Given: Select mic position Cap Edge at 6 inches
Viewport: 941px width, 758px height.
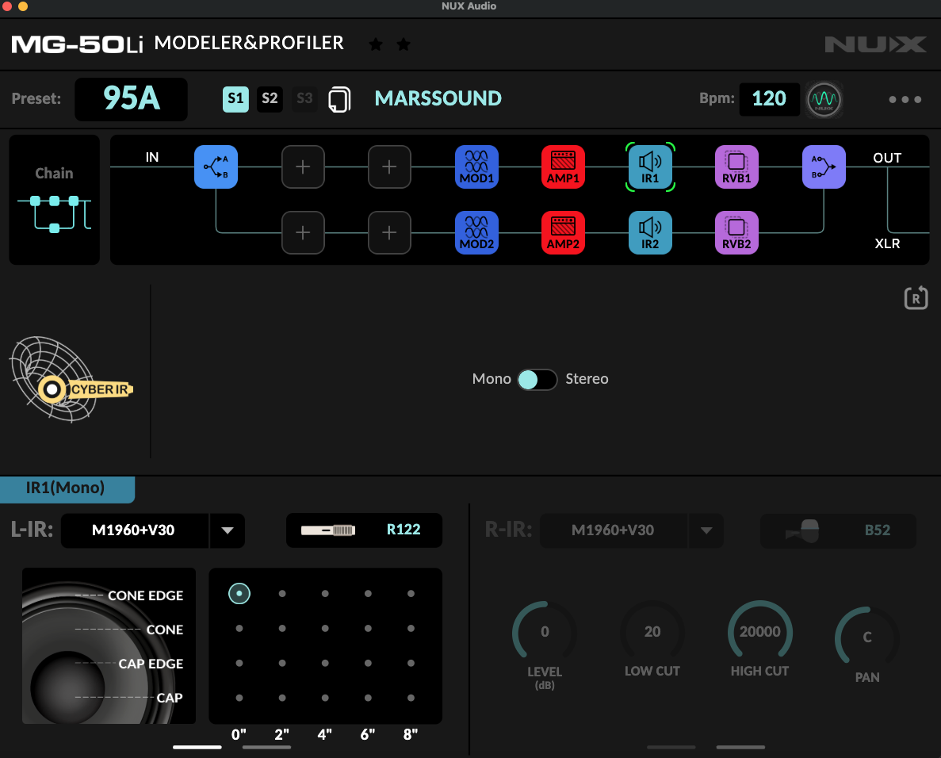Looking at the screenshot, I should tap(368, 663).
